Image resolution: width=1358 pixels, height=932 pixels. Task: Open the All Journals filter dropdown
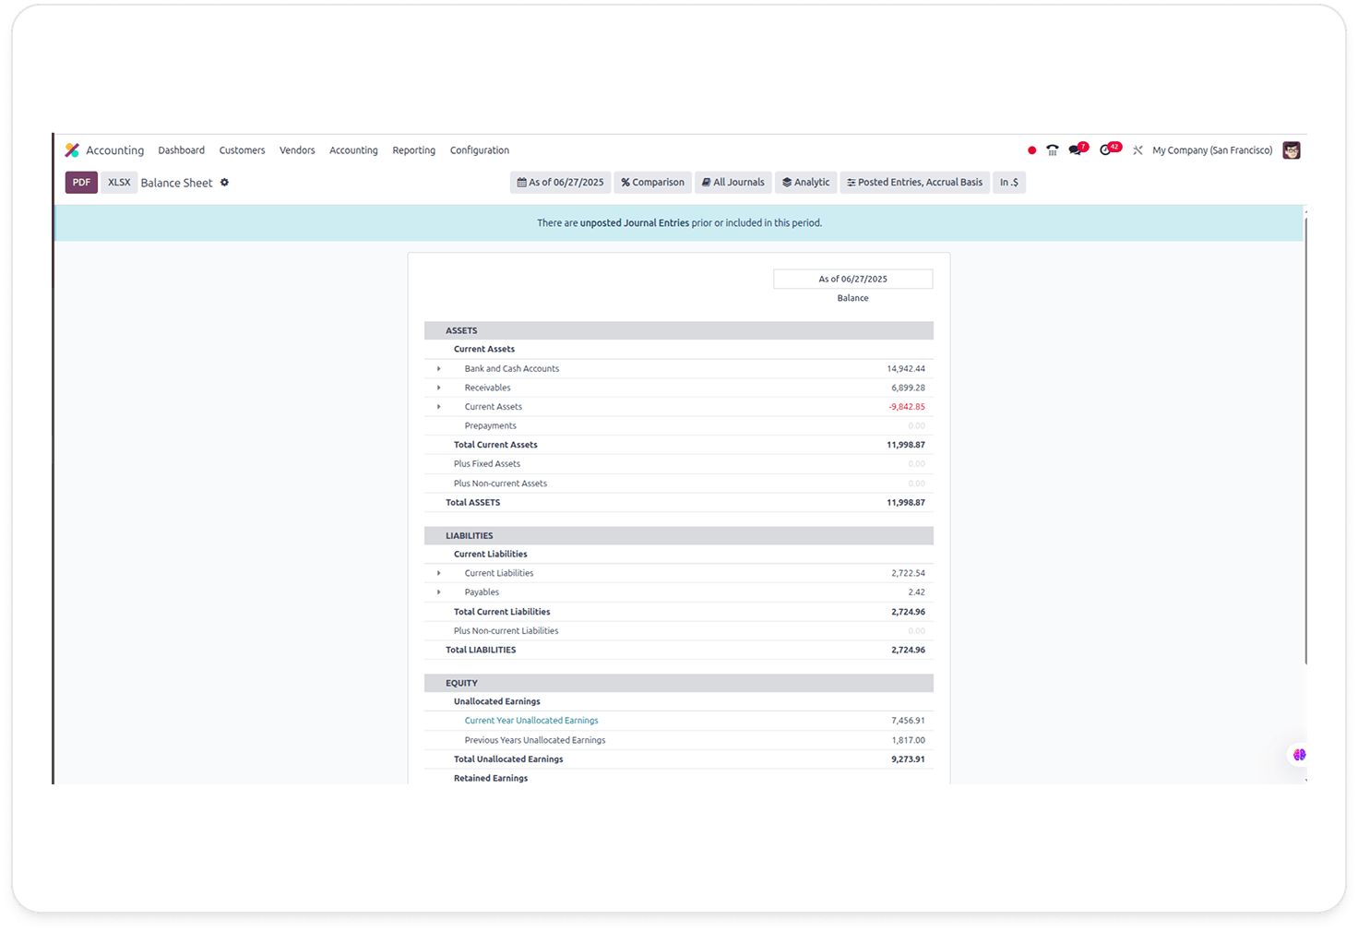point(733,183)
